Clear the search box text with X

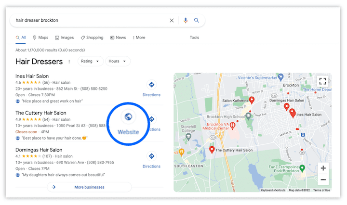click(172, 21)
